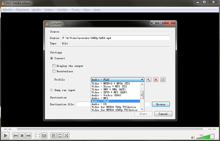220x141 pixels.
Task: Collapse the Profile dropdown arrow
Action: (x=142, y=80)
